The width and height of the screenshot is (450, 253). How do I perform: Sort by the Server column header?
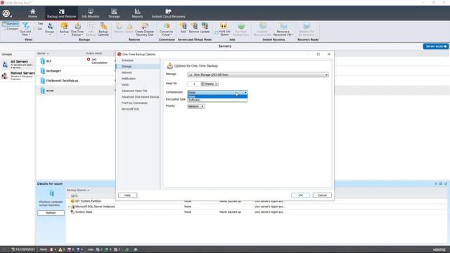pyautogui.click(x=43, y=53)
